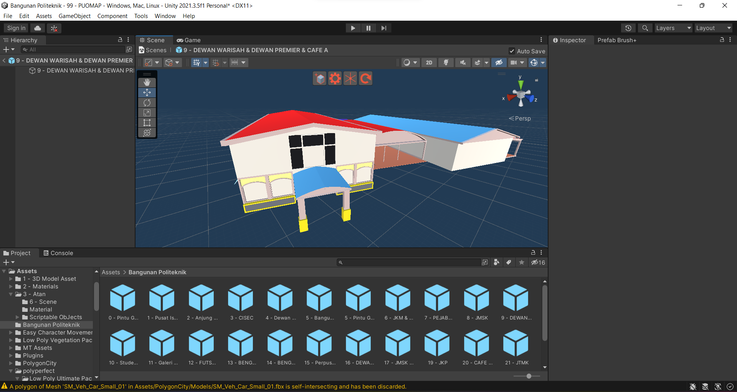This screenshot has height=392, width=737.
Task: Expand the 1 - 3D Model Asset folder
Action: 11,279
